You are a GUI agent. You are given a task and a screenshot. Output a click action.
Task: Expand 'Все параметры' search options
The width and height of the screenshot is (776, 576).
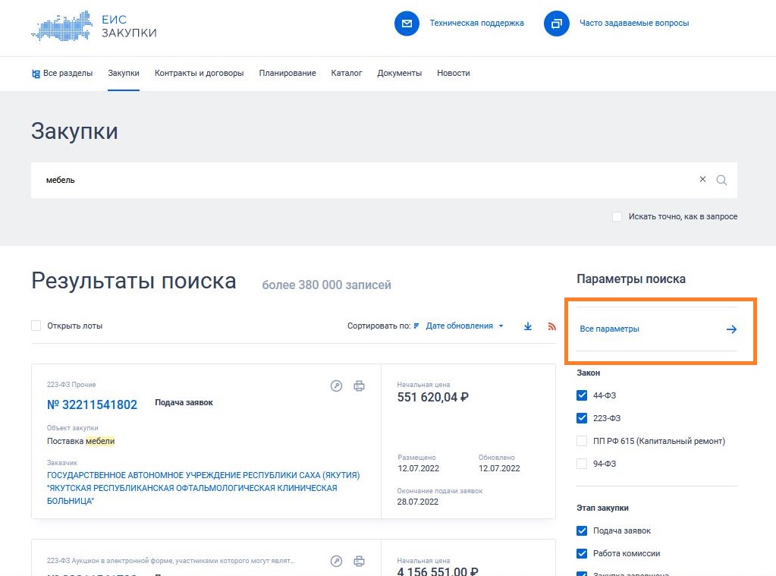657,329
